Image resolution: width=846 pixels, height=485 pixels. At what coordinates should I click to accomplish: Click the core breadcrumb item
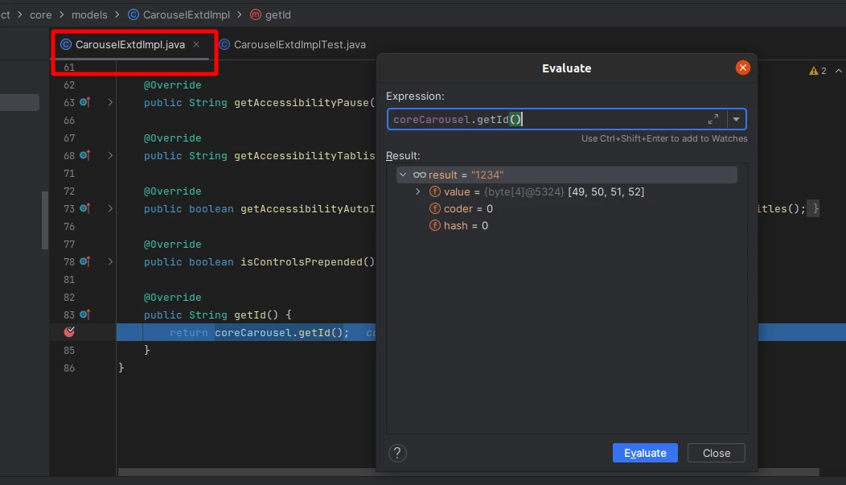click(40, 15)
